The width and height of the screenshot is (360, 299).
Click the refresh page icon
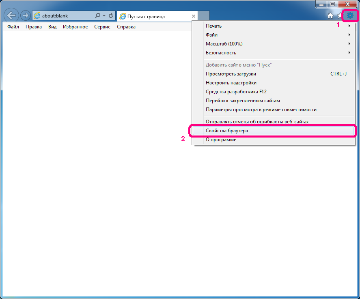pyautogui.click(x=111, y=16)
